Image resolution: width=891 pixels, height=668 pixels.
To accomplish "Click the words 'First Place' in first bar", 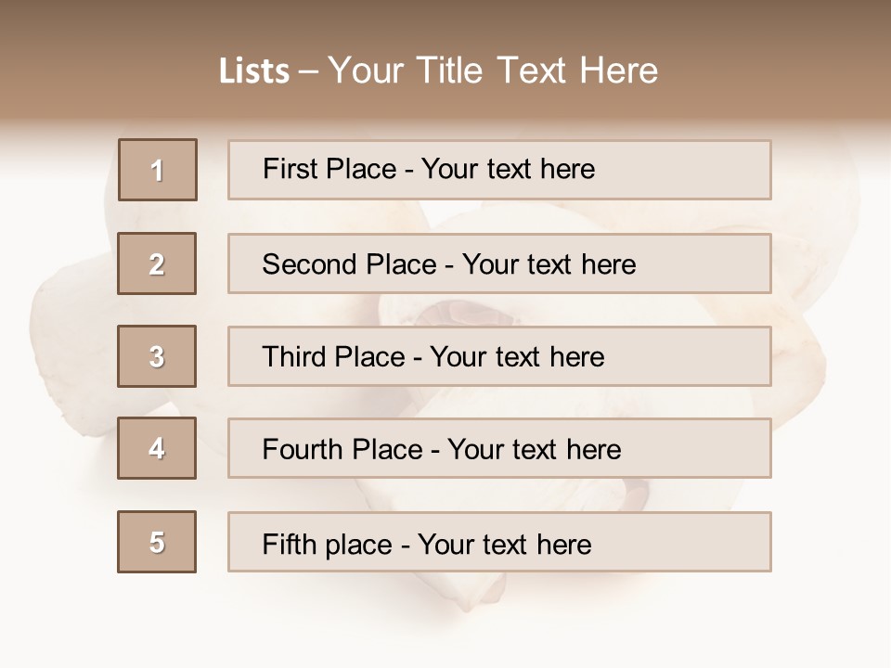I will 329,169.
